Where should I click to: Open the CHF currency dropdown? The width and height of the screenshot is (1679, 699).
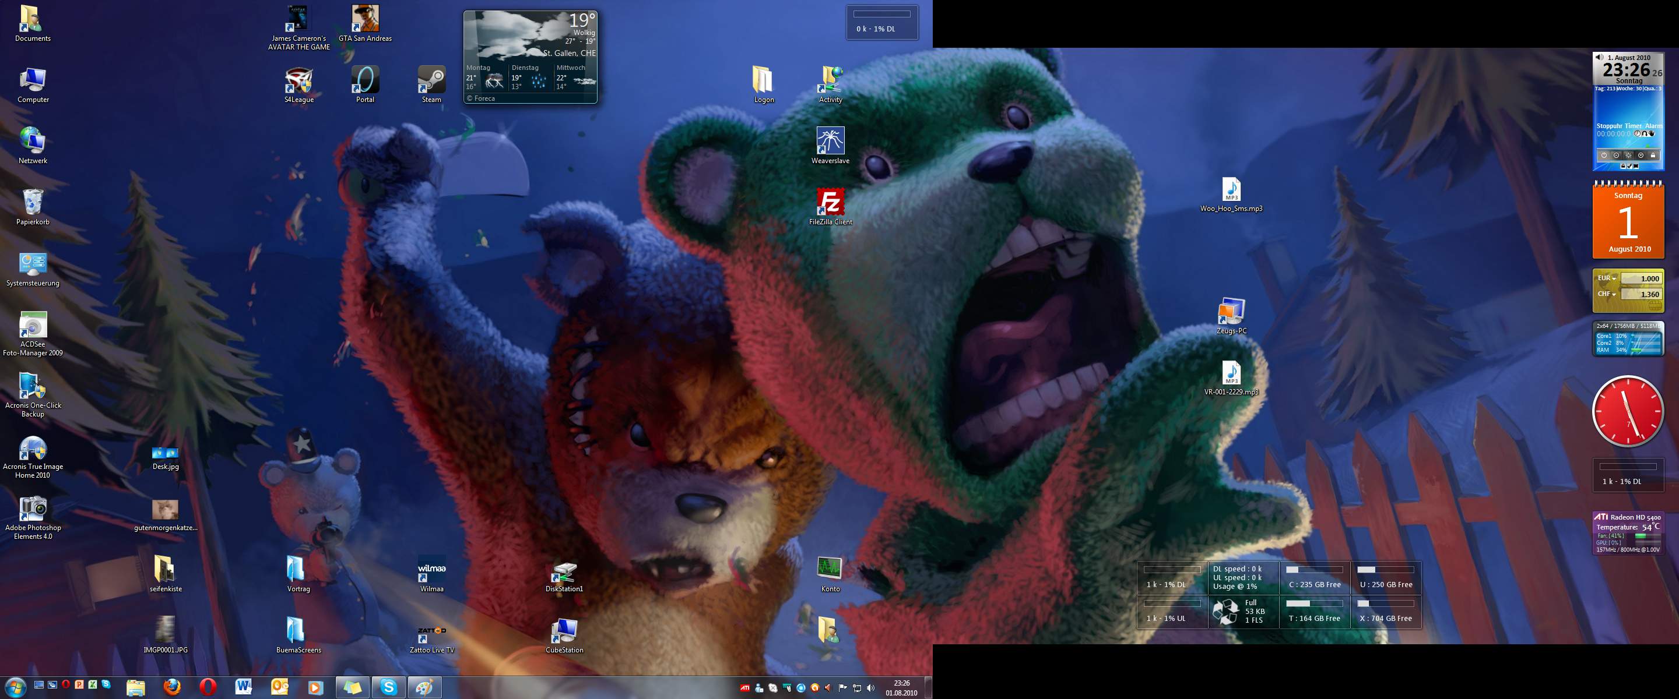[x=1607, y=294]
